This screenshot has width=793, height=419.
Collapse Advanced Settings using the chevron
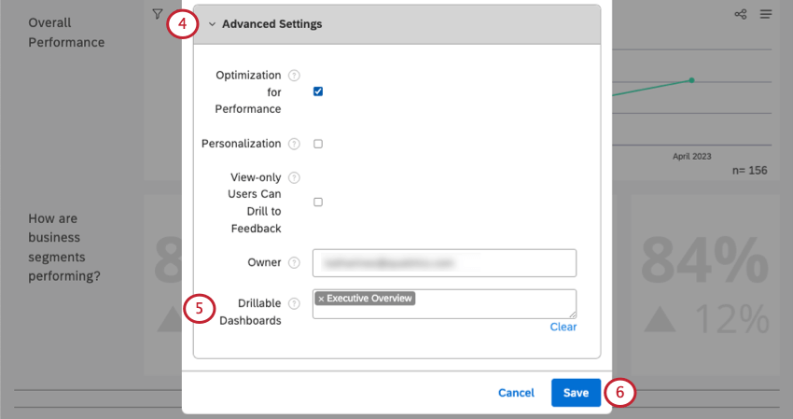pos(212,24)
